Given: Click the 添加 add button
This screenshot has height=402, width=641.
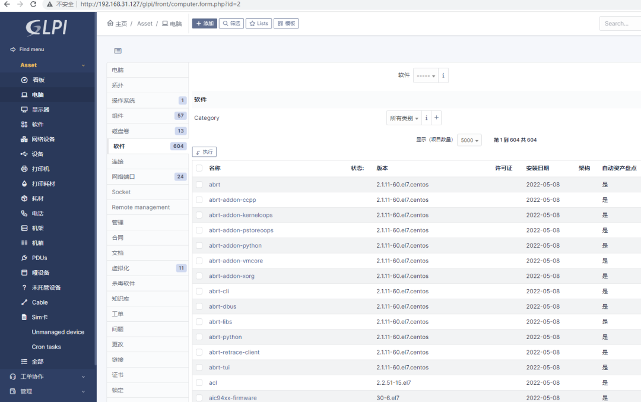Looking at the screenshot, I should coord(204,23).
